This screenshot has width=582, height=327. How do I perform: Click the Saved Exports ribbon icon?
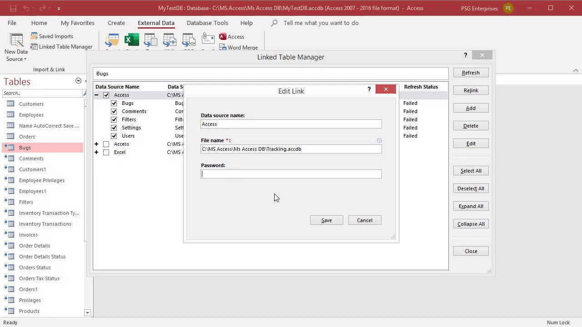coord(112,41)
